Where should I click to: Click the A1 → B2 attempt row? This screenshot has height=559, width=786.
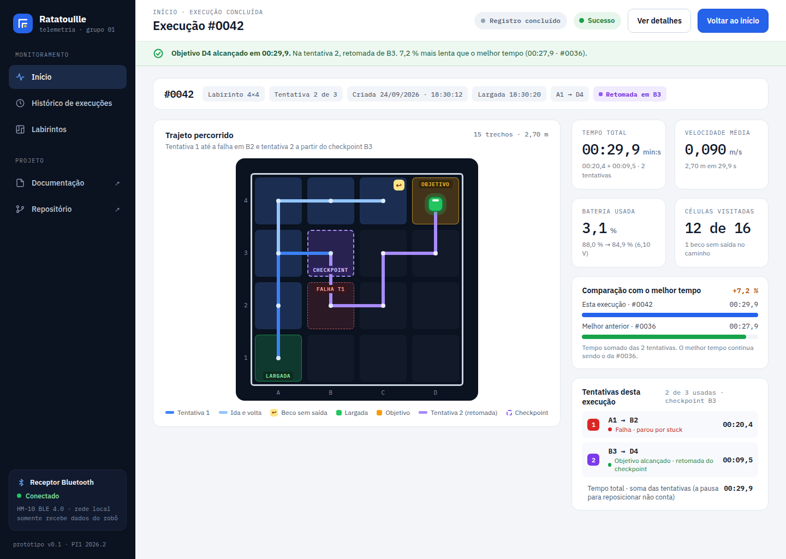click(x=670, y=425)
